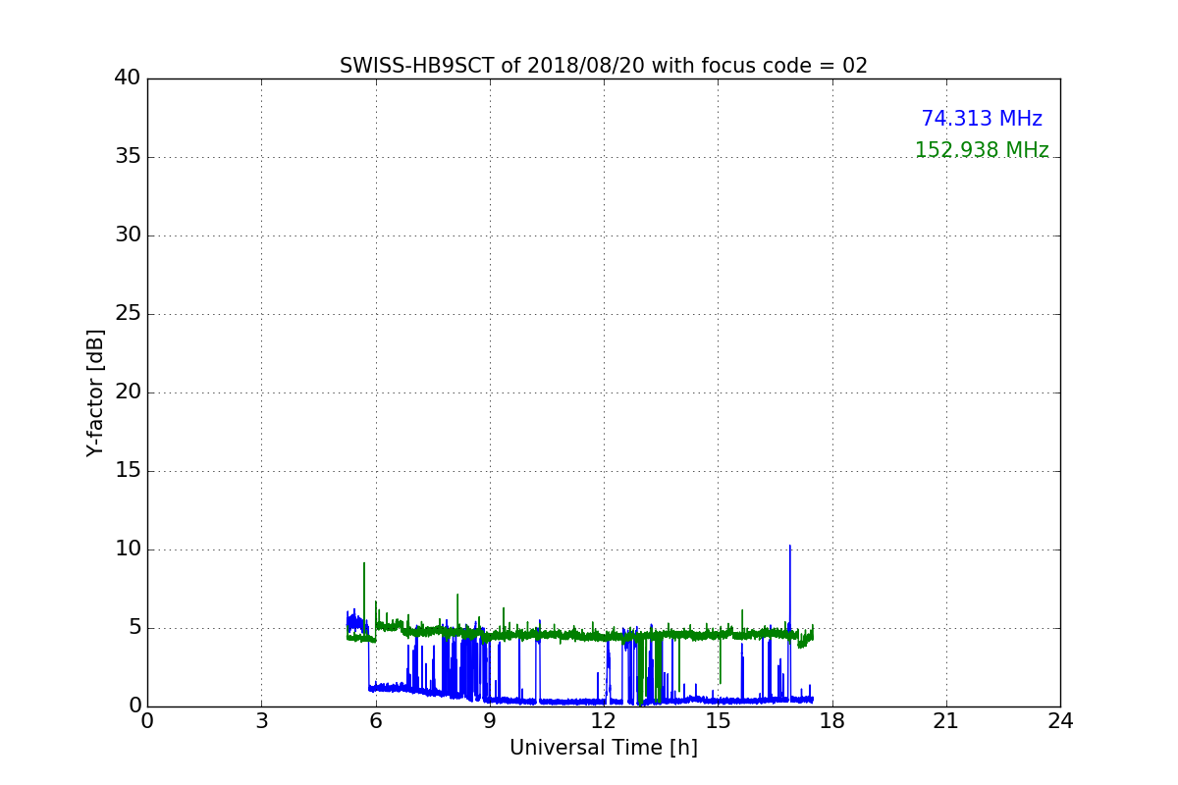1178x785 pixels.
Task: Click the x-axis tick label 18
Action: tap(831, 721)
